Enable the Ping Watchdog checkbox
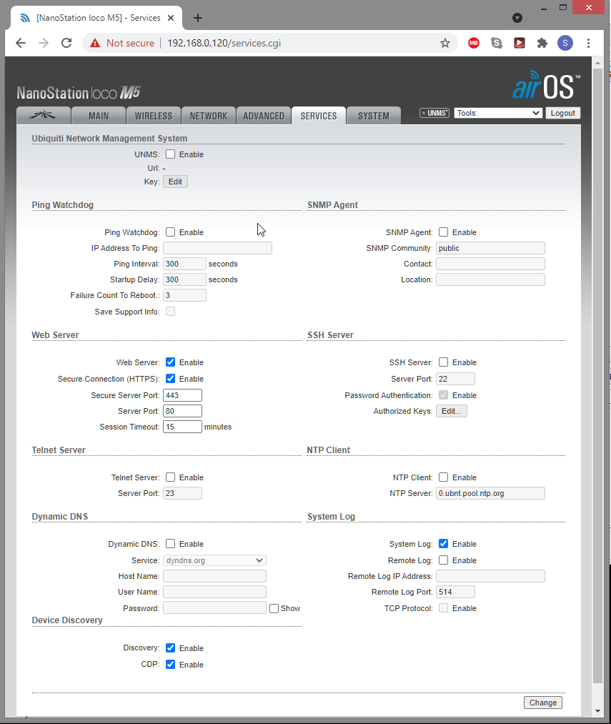Screen dimensions: 611x724 point(170,232)
